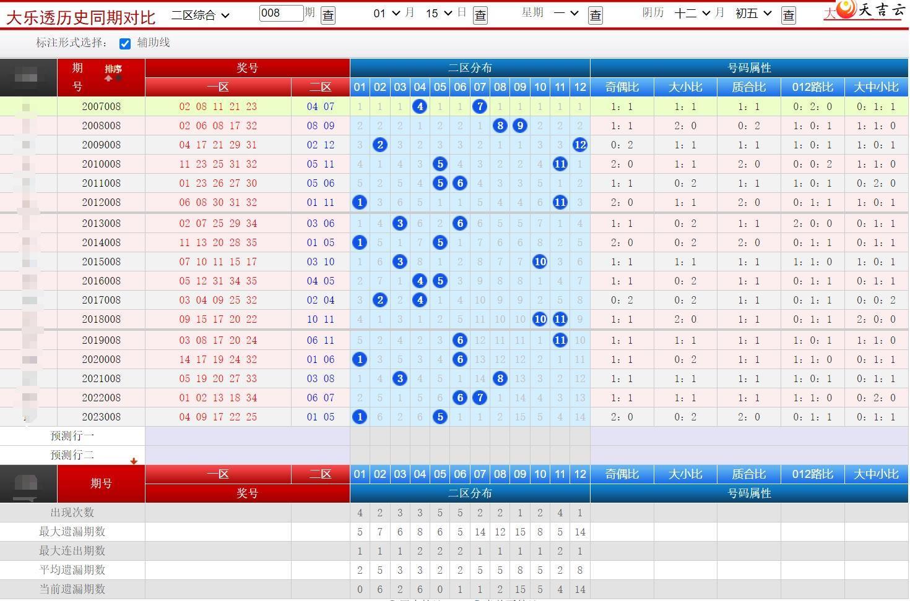Click blue ball 5 in row 2014008

[440, 242]
